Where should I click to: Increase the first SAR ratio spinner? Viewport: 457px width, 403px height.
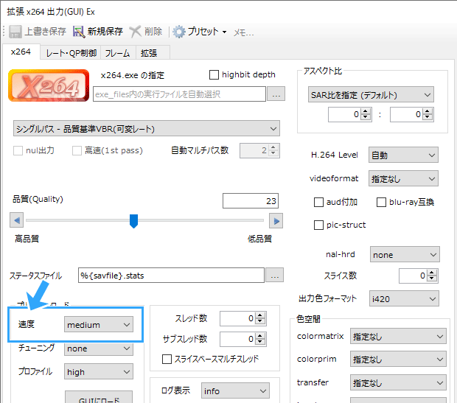[x=366, y=111]
